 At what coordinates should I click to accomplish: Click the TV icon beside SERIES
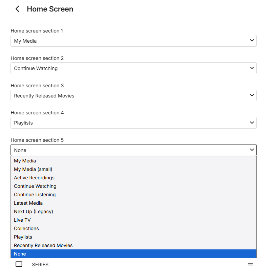[19, 264]
